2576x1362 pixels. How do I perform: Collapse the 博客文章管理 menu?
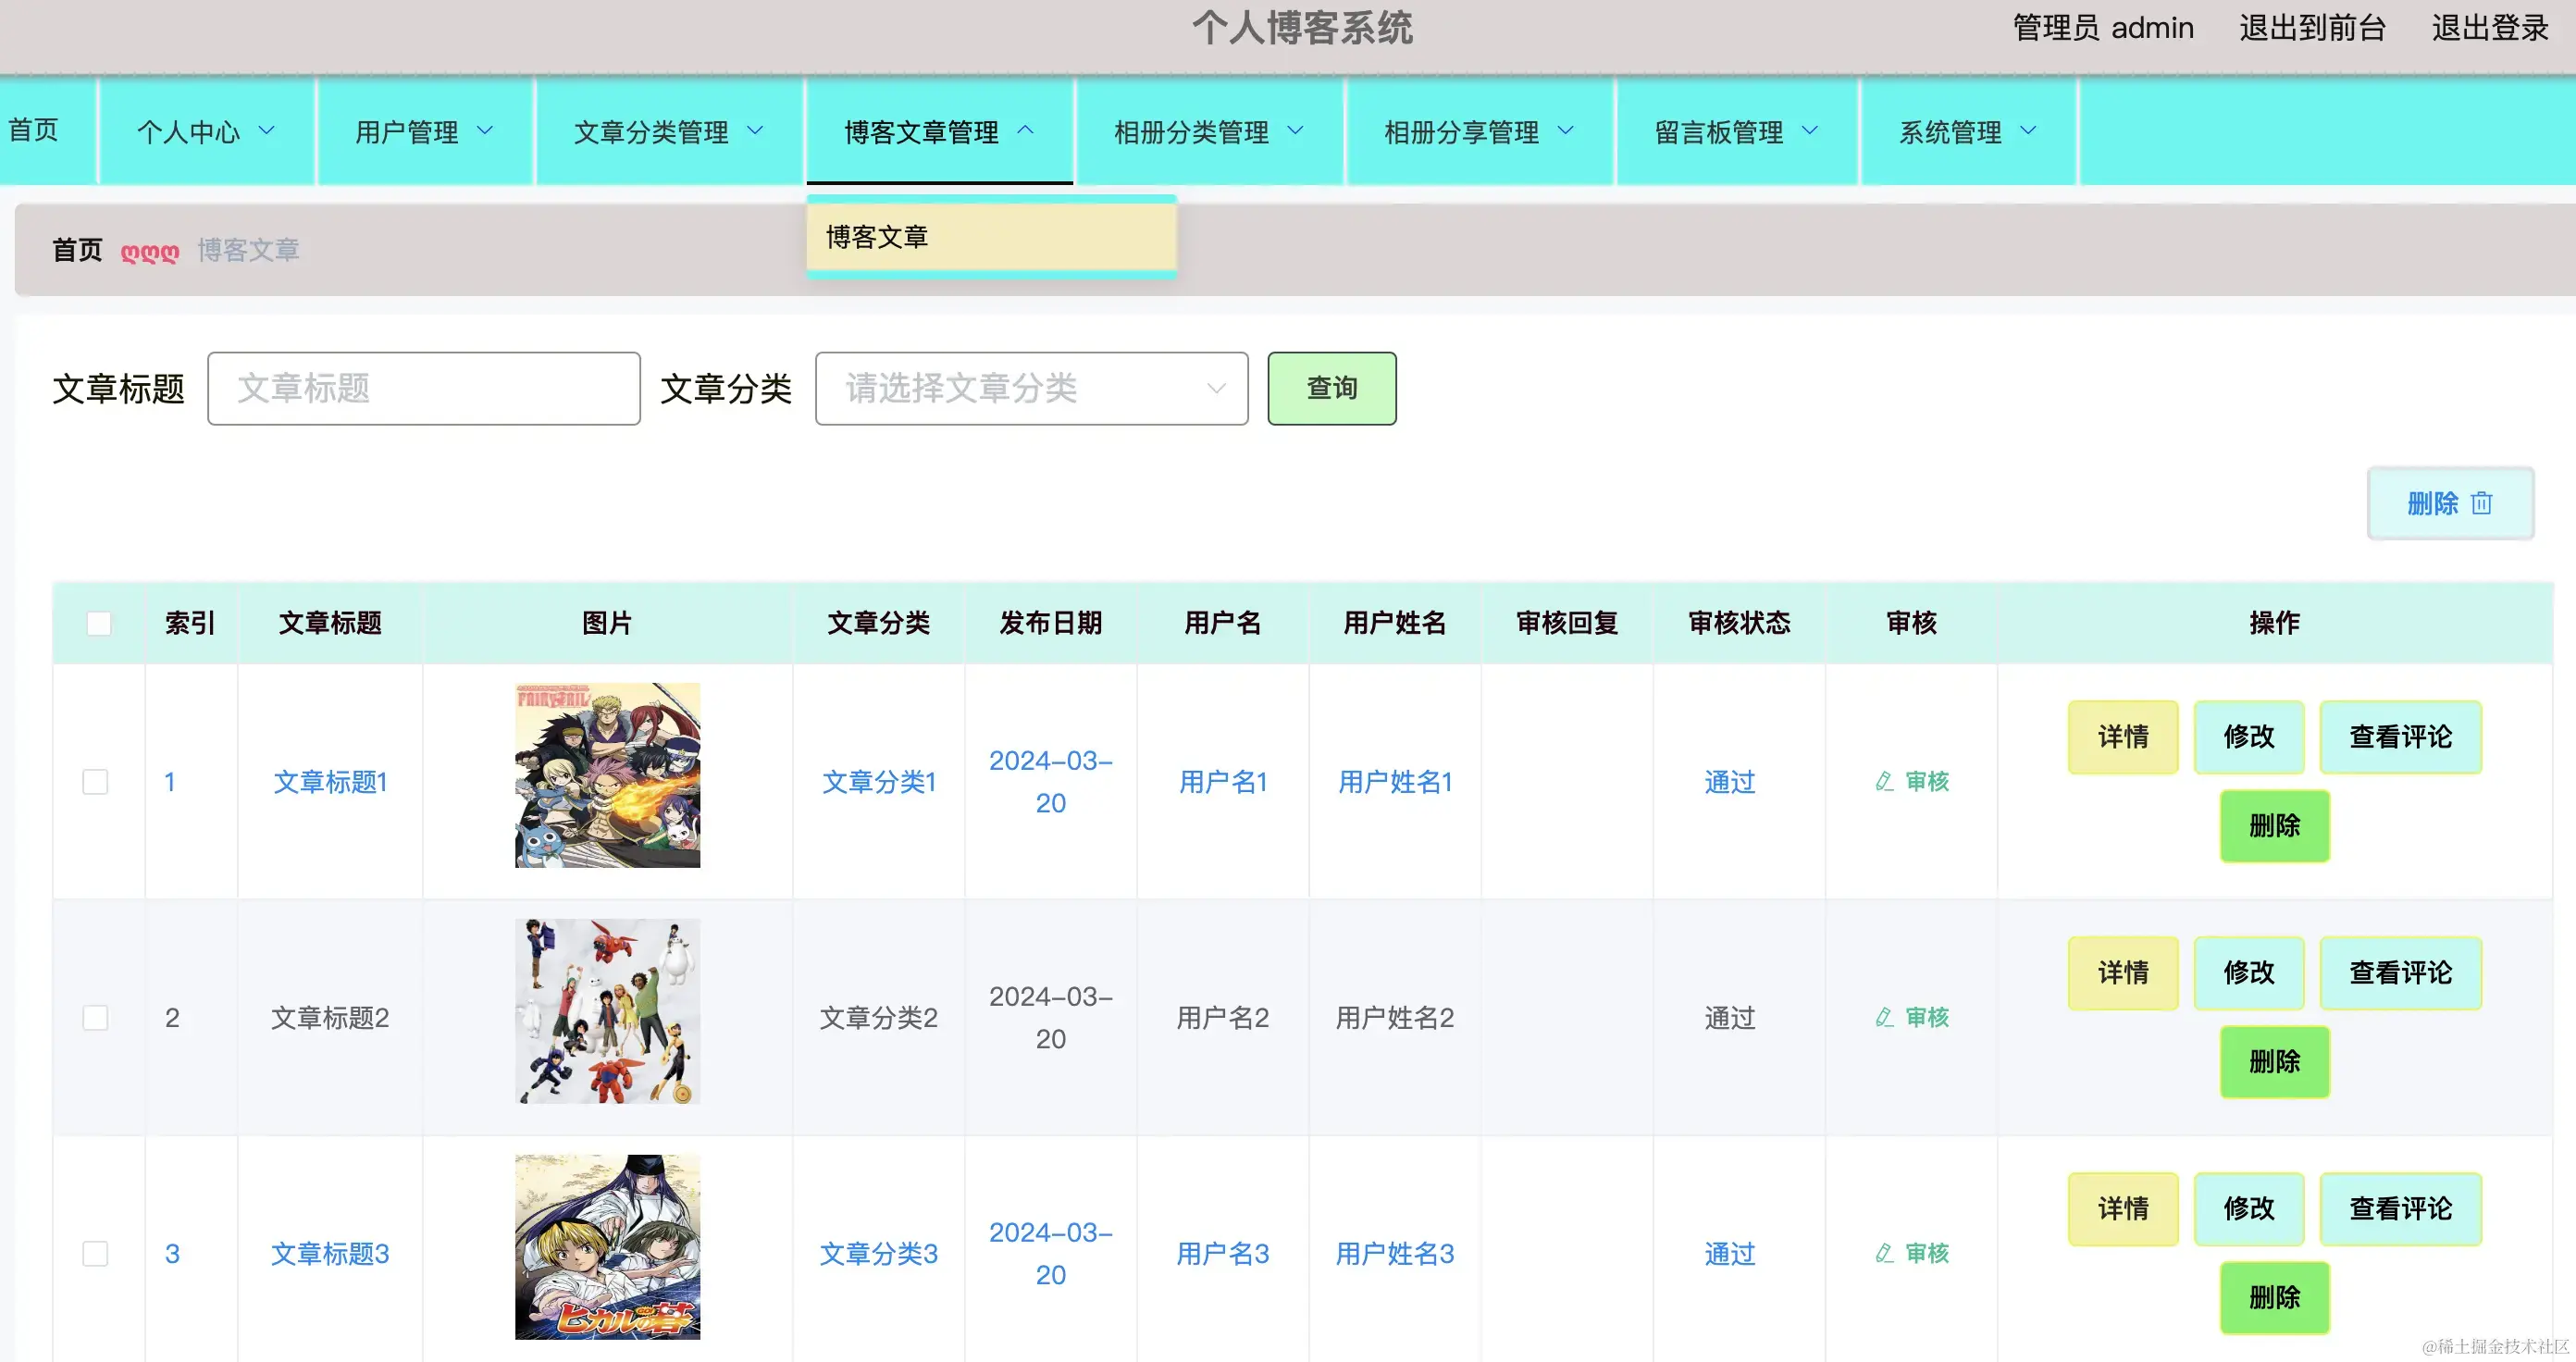[x=938, y=131]
